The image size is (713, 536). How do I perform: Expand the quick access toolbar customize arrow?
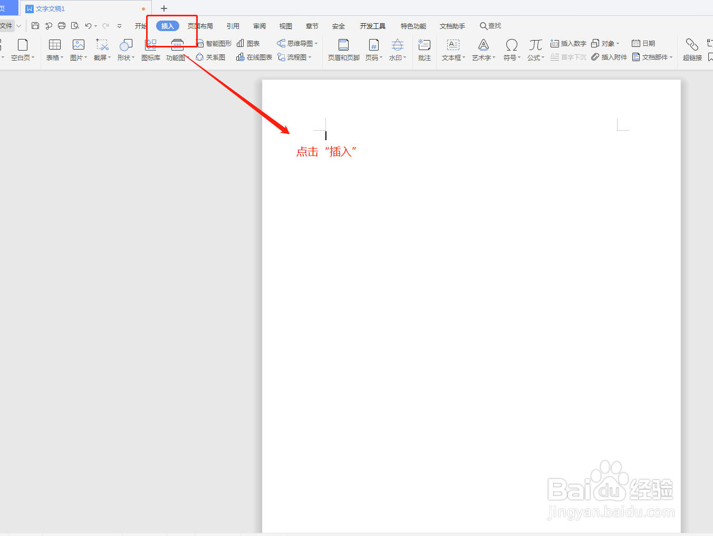pos(120,26)
